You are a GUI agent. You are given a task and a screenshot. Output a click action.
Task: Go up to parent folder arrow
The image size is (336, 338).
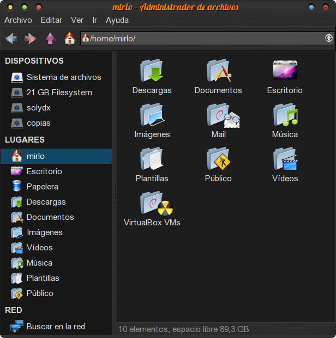[50, 39]
